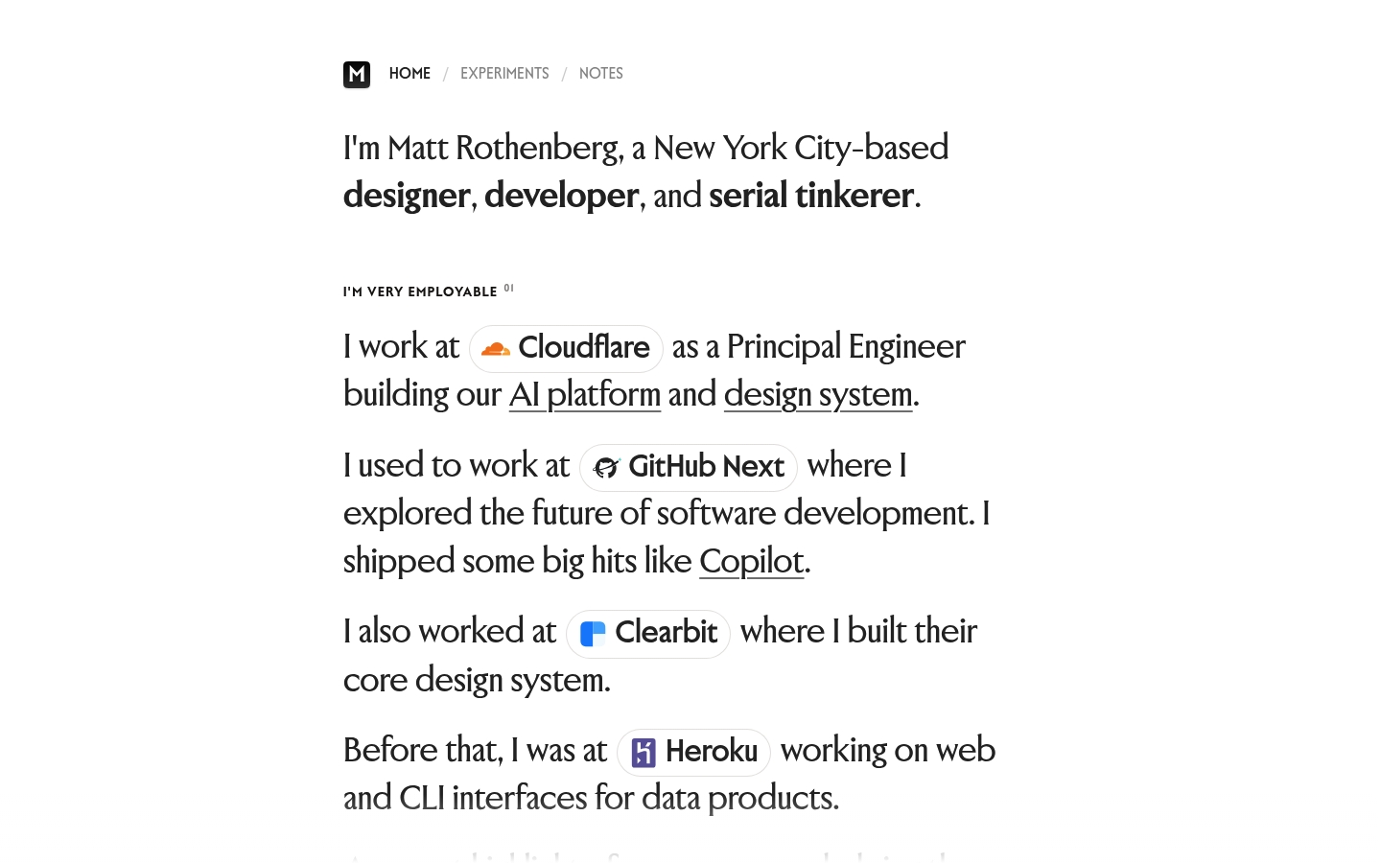
Task: Go to the EXPERIMENTS page
Action: pyautogui.click(x=504, y=74)
